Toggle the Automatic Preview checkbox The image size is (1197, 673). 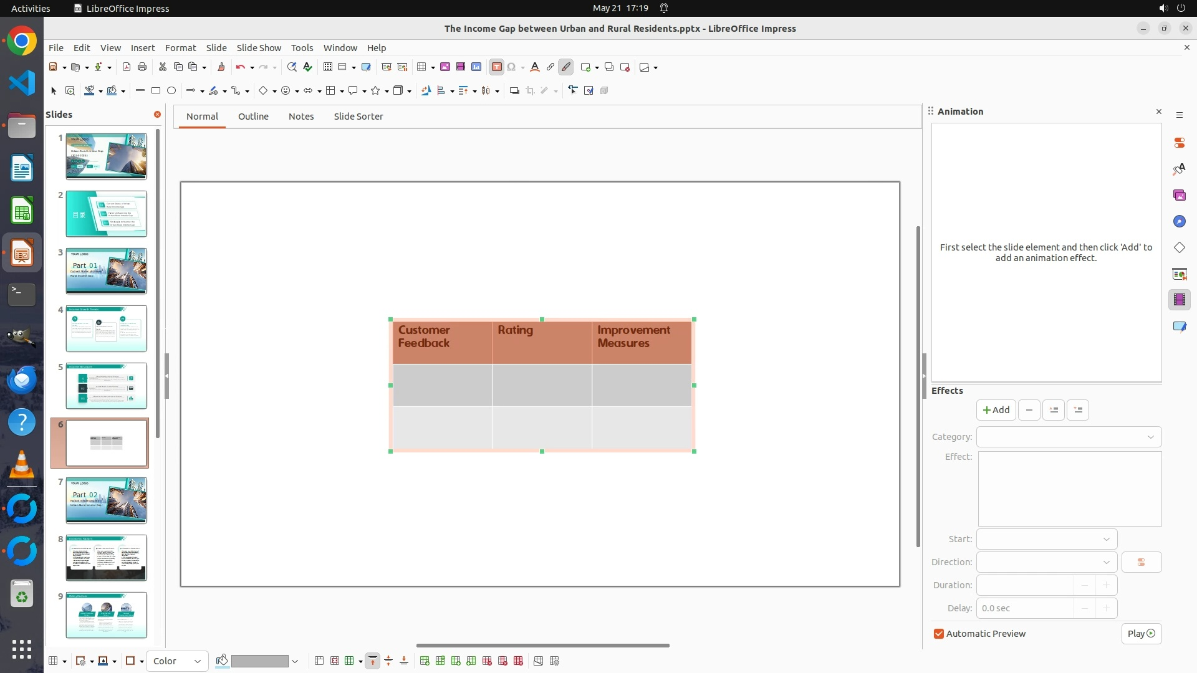pos(939,634)
